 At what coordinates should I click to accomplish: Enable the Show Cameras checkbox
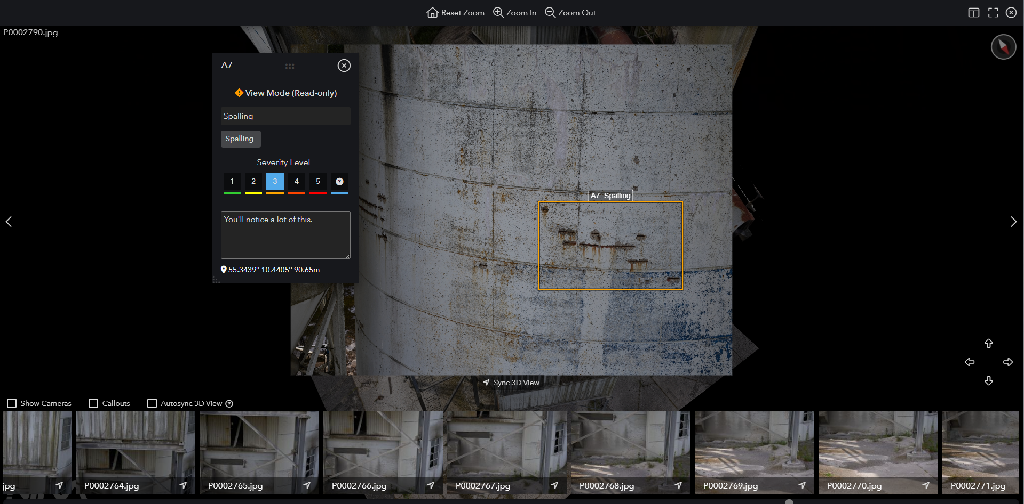(x=12, y=403)
